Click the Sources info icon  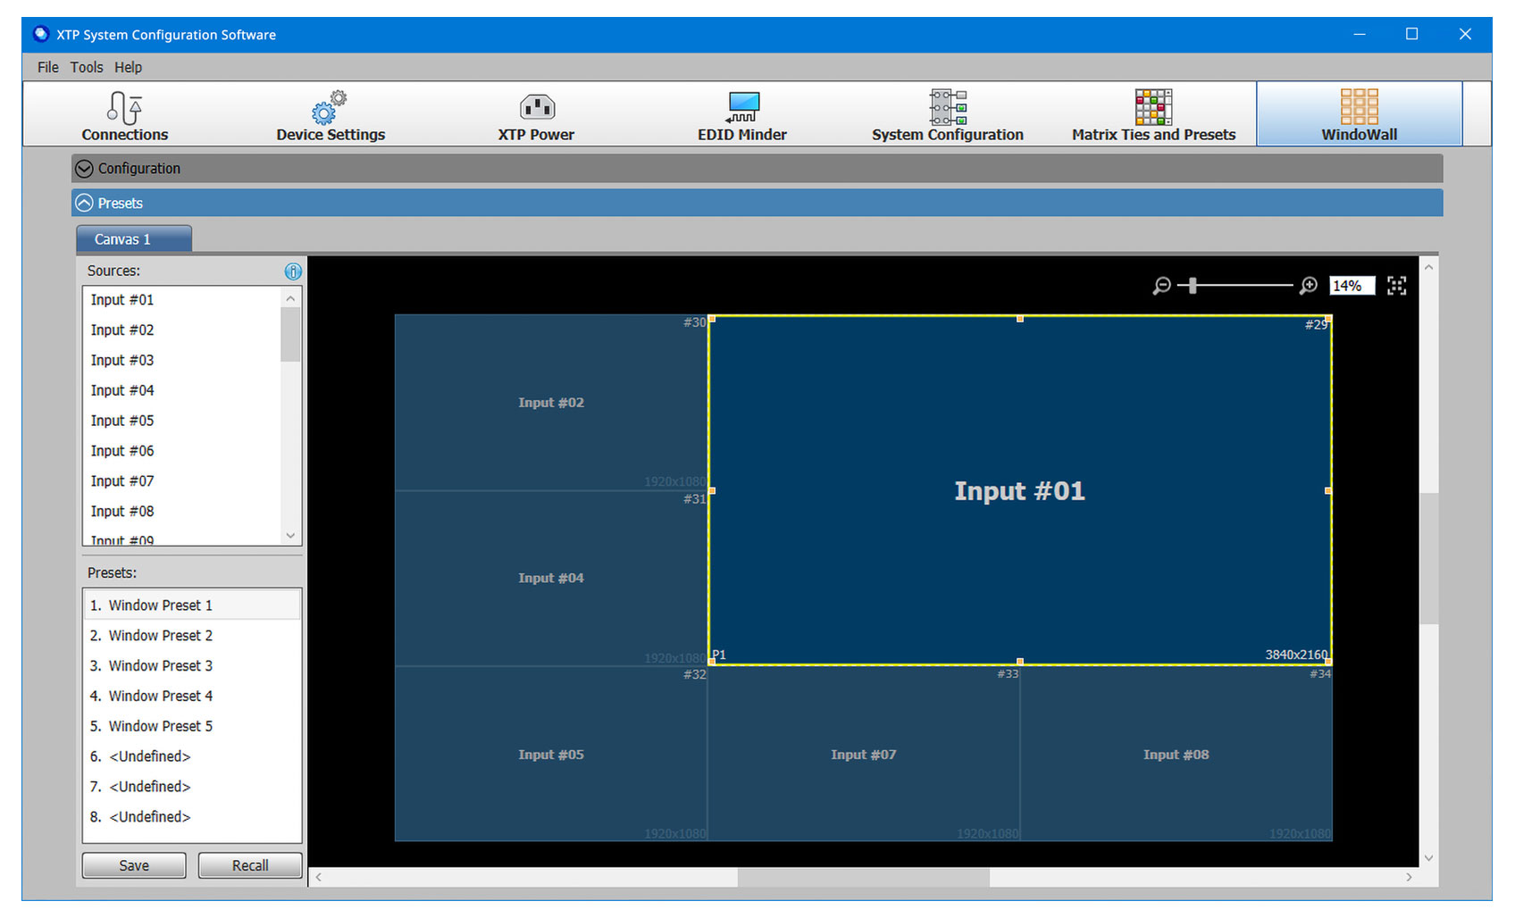[x=292, y=271]
